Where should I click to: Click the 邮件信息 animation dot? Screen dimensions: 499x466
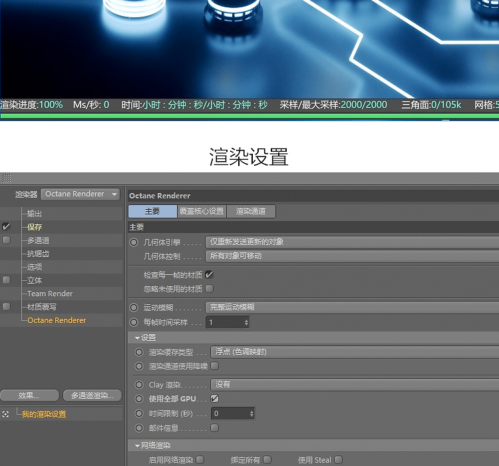139,428
